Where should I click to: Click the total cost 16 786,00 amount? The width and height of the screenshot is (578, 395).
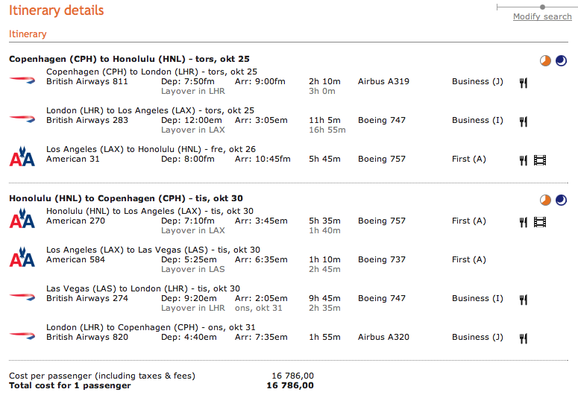point(290,385)
